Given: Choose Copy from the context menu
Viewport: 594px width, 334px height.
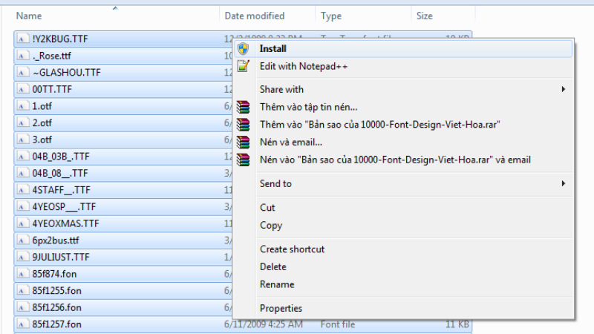Looking at the screenshot, I should [x=271, y=226].
